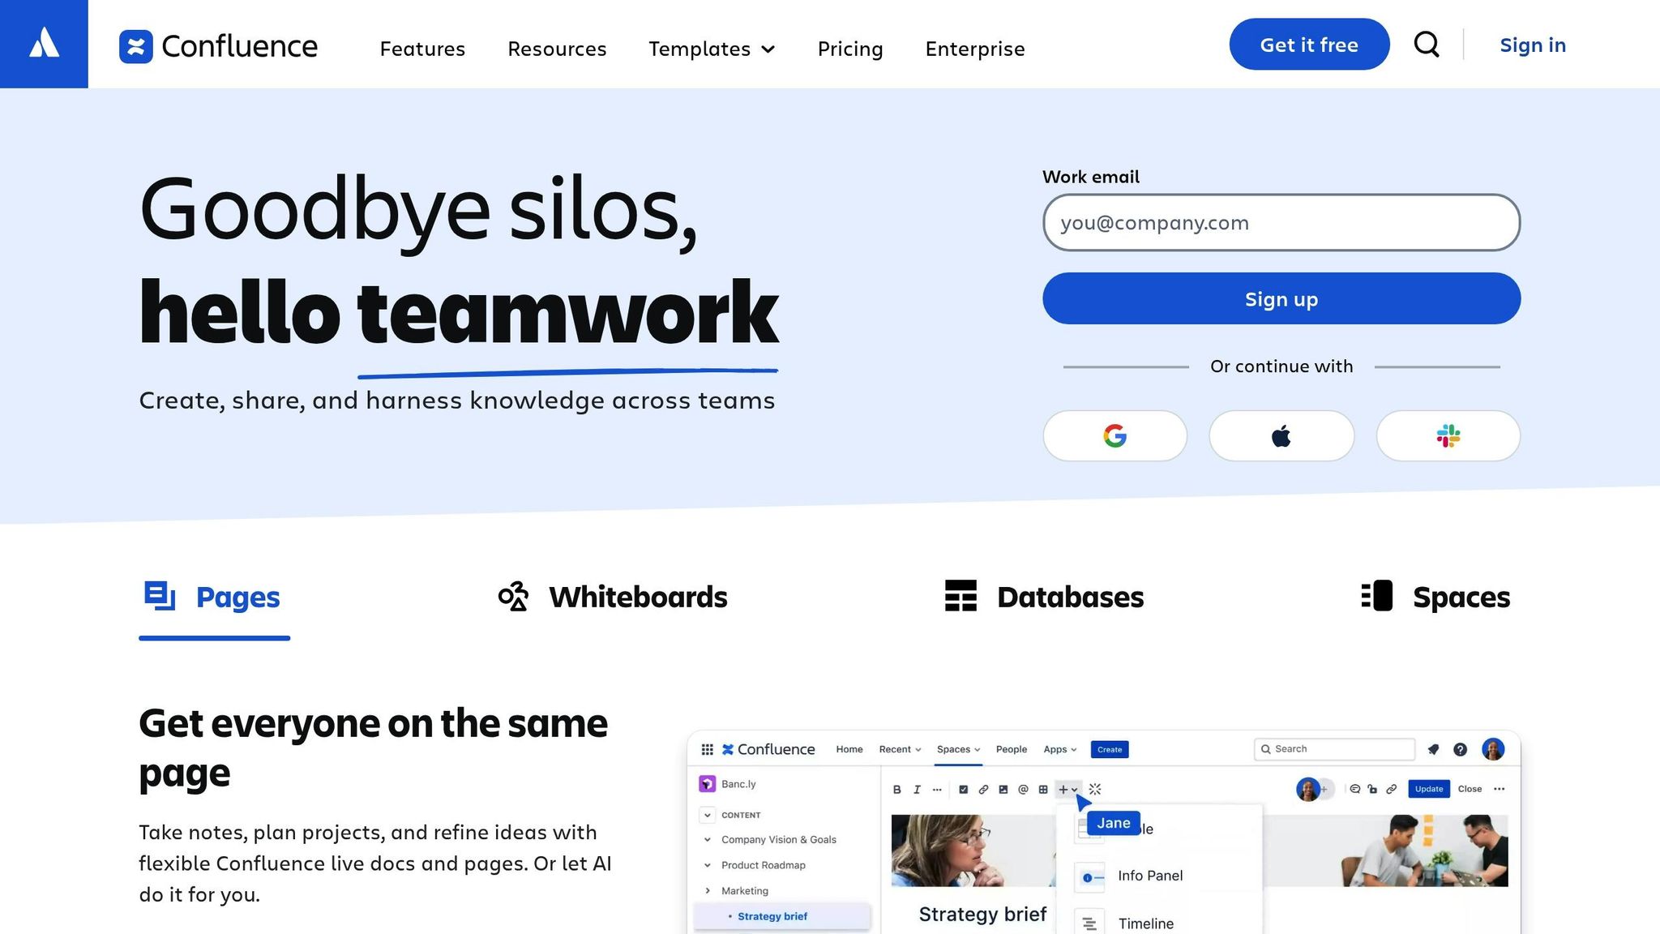Open Enterprise navigation link
The width and height of the screenshot is (1660, 934).
(x=975, y=49)
